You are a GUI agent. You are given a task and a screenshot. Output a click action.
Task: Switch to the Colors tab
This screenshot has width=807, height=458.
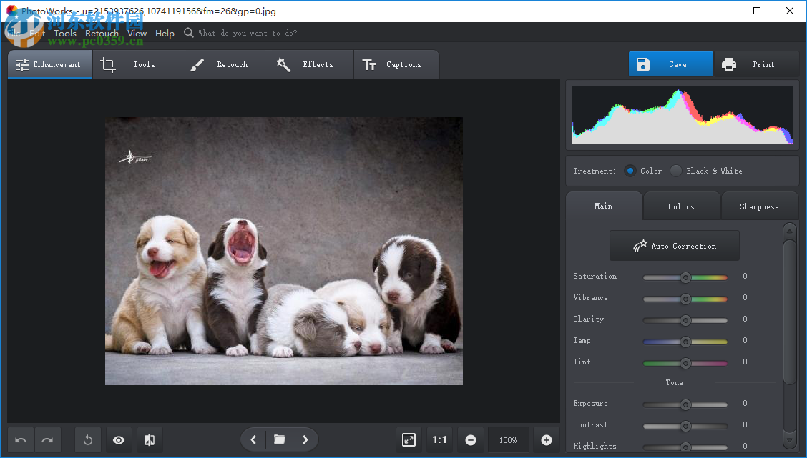pos(681,206)
